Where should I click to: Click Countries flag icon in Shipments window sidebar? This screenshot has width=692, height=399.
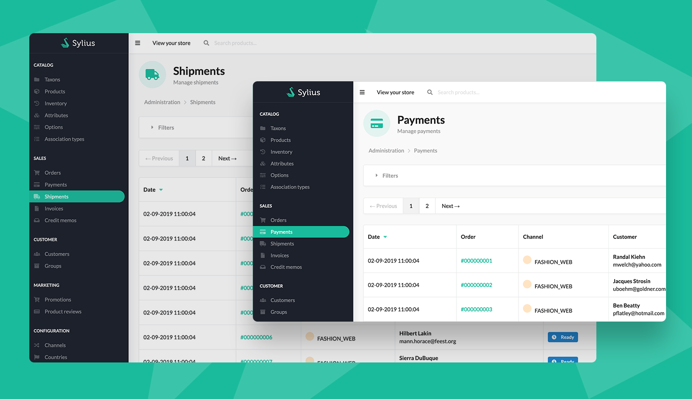[x=37, y=357]
